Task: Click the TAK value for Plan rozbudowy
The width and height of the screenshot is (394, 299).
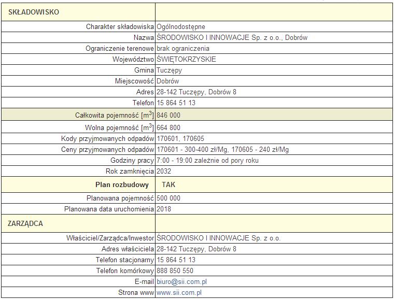Action: click(x=168, y=184)
